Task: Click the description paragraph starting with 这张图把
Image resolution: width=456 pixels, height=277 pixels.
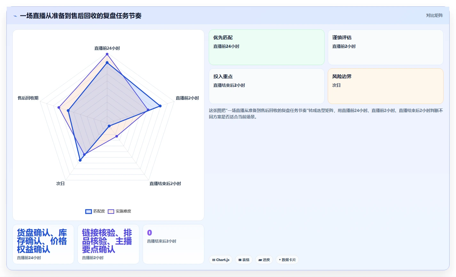Action: pyautogui.click(x=326, y=114)
